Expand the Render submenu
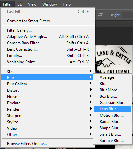Screen dimensions: 133x149 48,109
